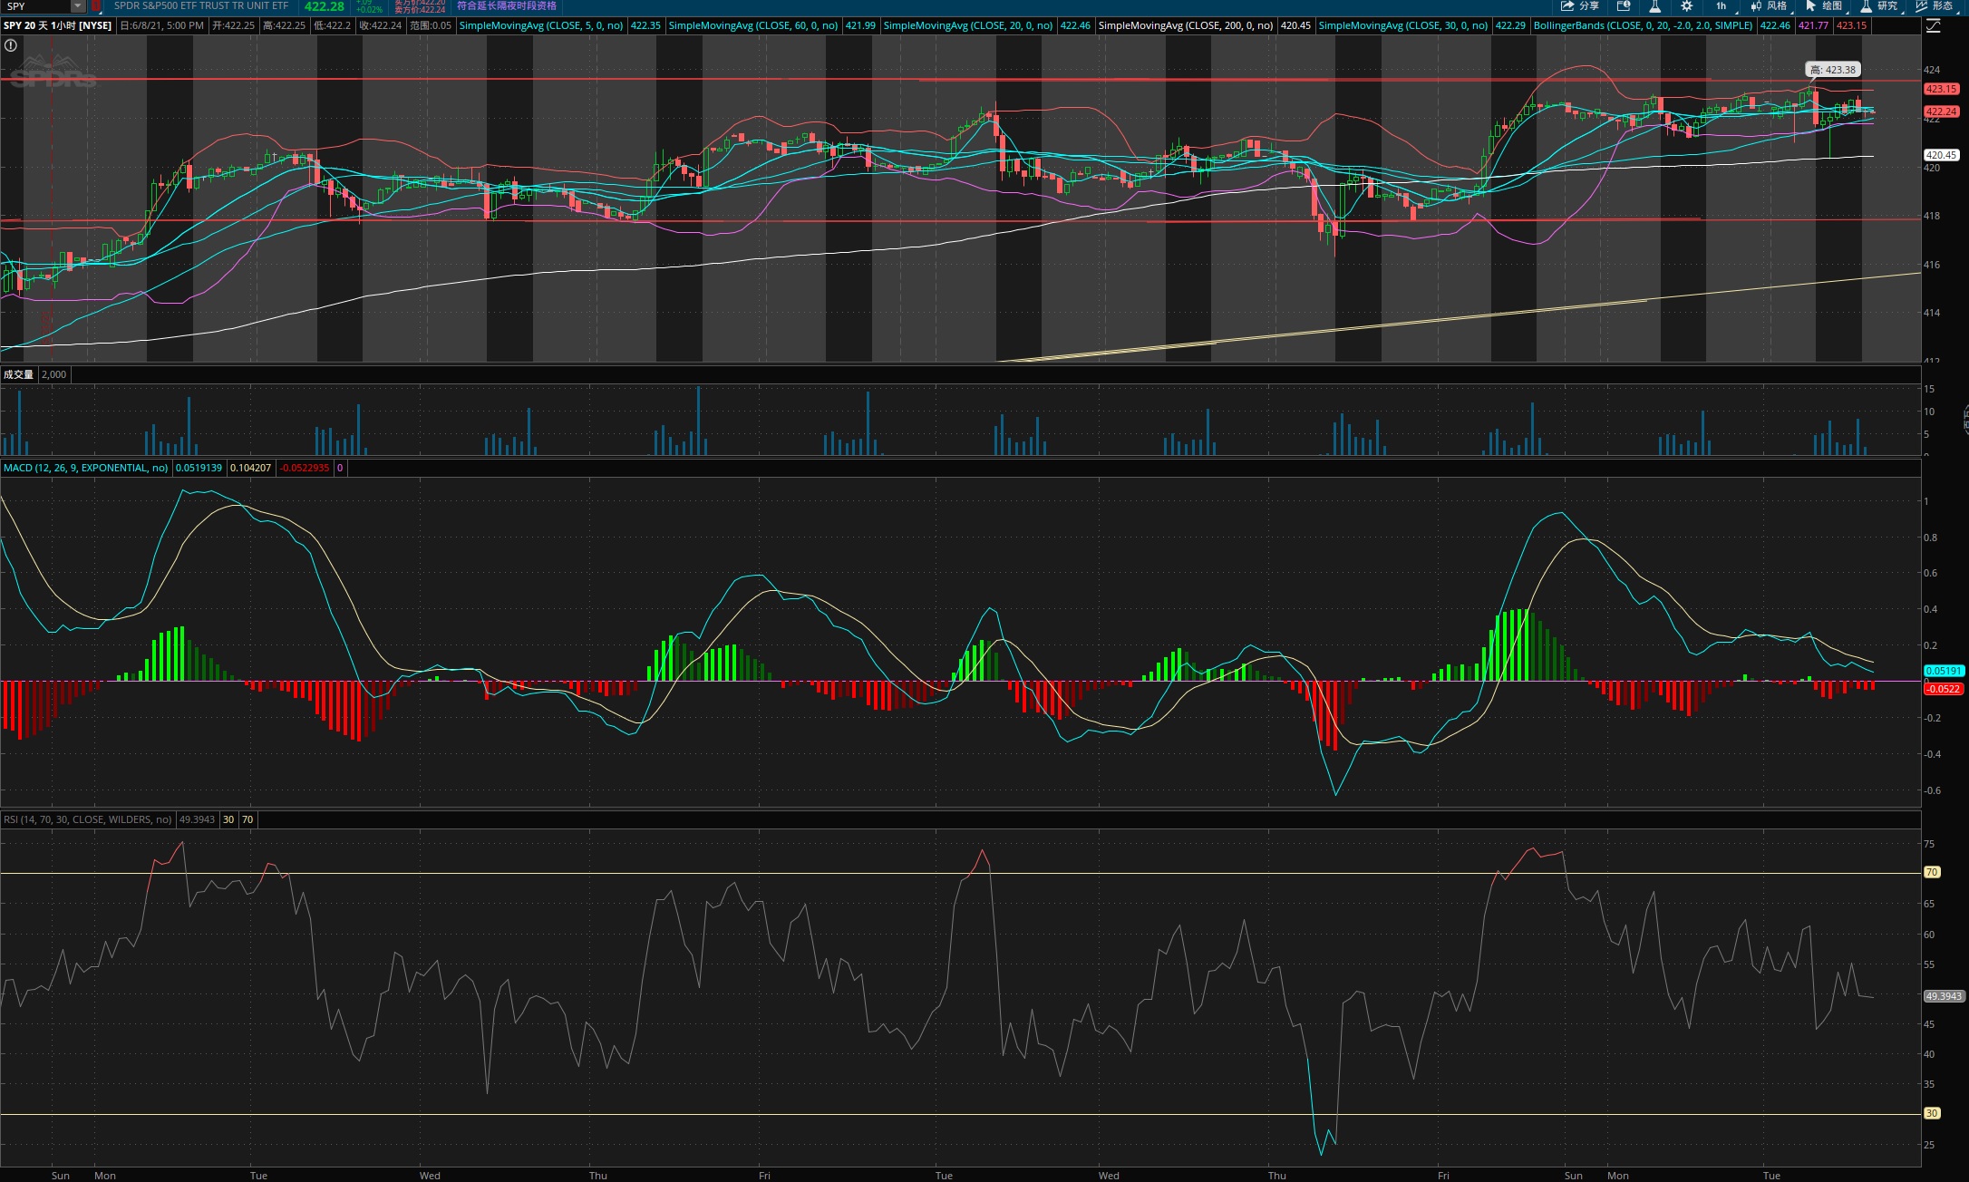The height and width of the screenshot is (1182, 1969).
Task: Open chart settings gear icon
Action: pyautogui.click(x=1686, y=6)
